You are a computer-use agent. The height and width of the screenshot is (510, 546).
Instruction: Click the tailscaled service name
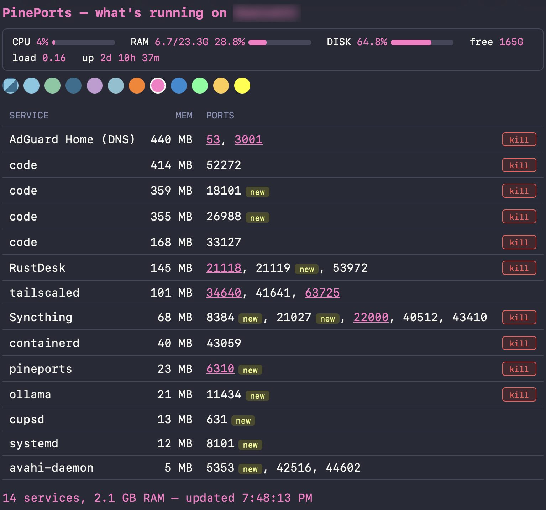44,293
